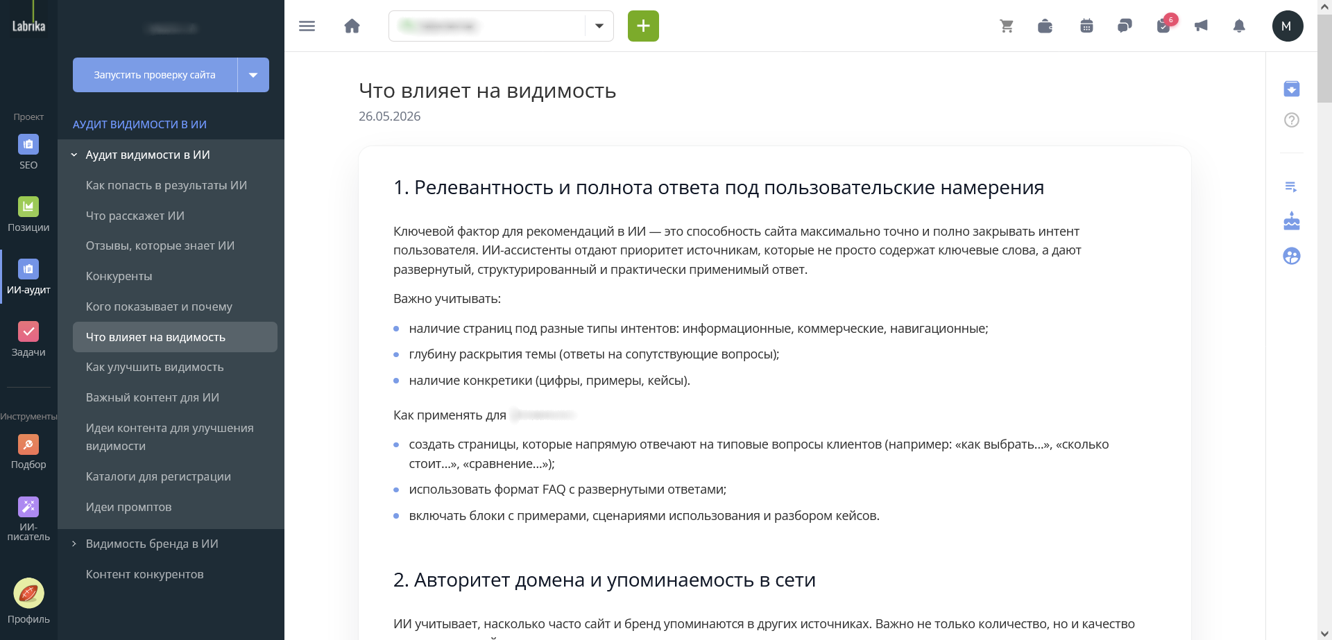The width and height of the screenshot is (1332, 640).
Task: Click the blue archive download icon
Action: click(1291, 89)
